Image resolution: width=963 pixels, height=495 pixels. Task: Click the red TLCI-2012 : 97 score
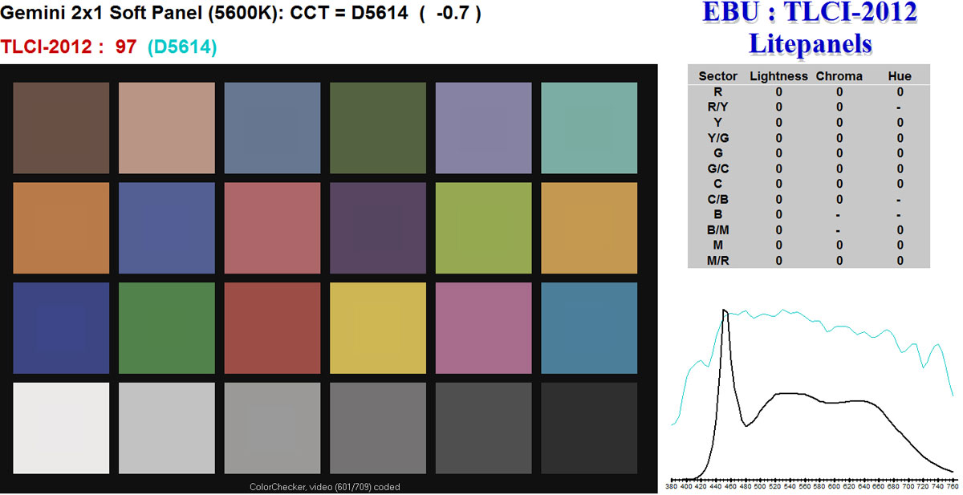69,47
